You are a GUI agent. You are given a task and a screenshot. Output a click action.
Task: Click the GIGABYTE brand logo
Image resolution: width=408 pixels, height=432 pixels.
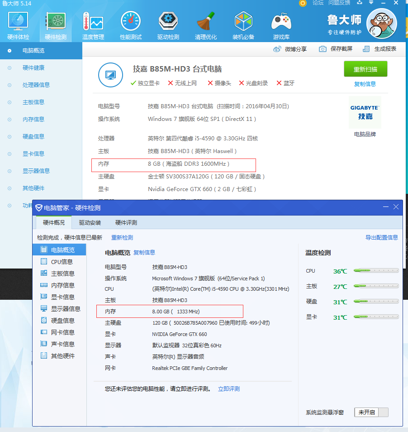[x=365, y=112]
